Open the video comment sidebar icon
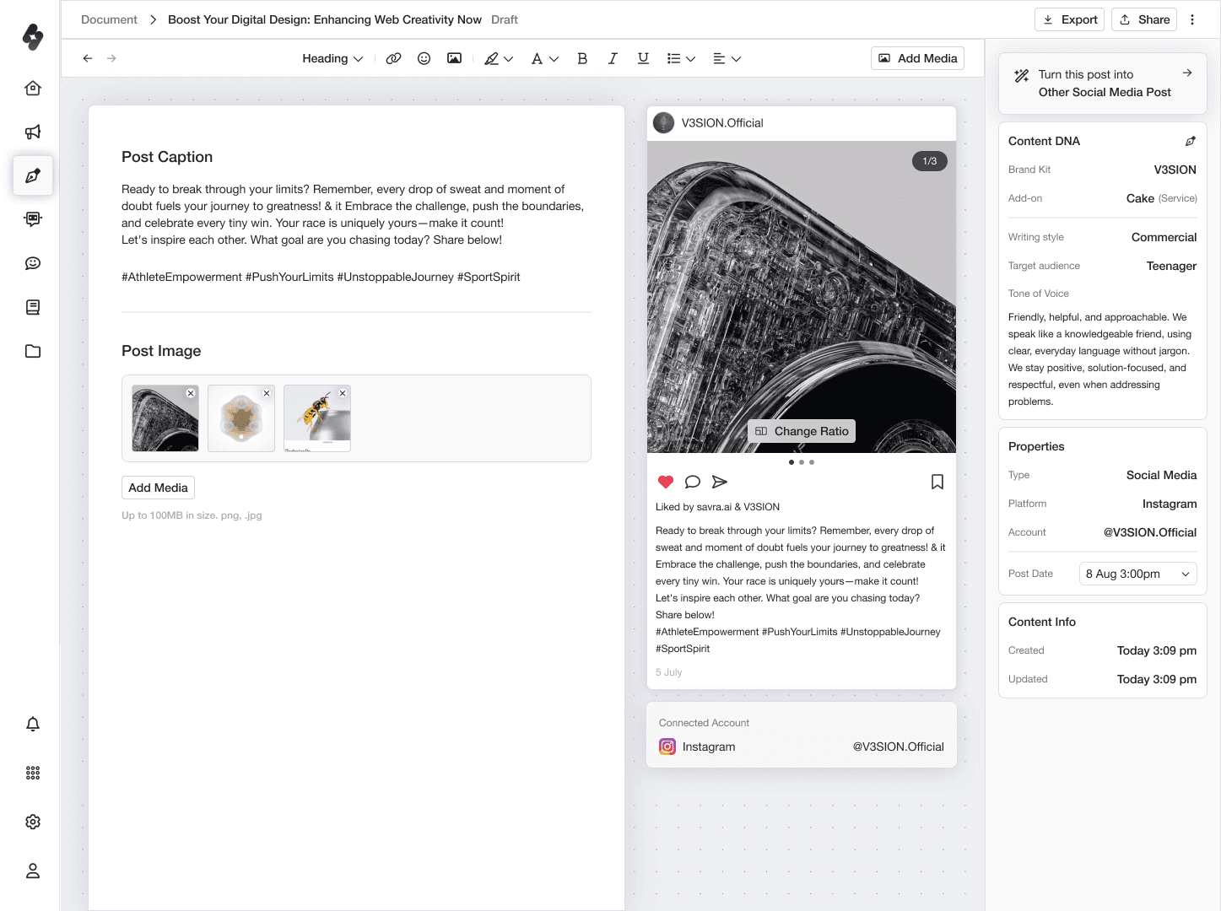1221x911 pixels. click(x=33, y=219)
